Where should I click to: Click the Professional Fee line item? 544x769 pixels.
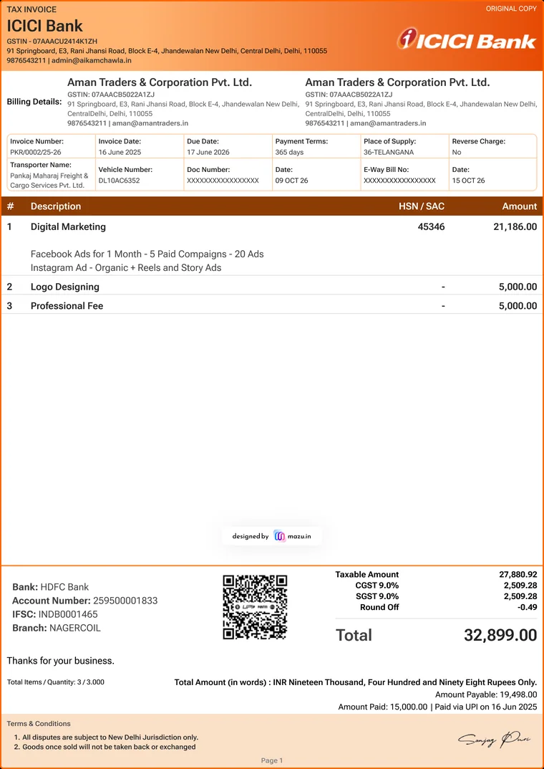pos(67,305)
